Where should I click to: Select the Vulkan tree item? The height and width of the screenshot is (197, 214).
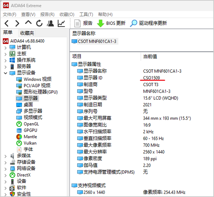click(30, 143)
